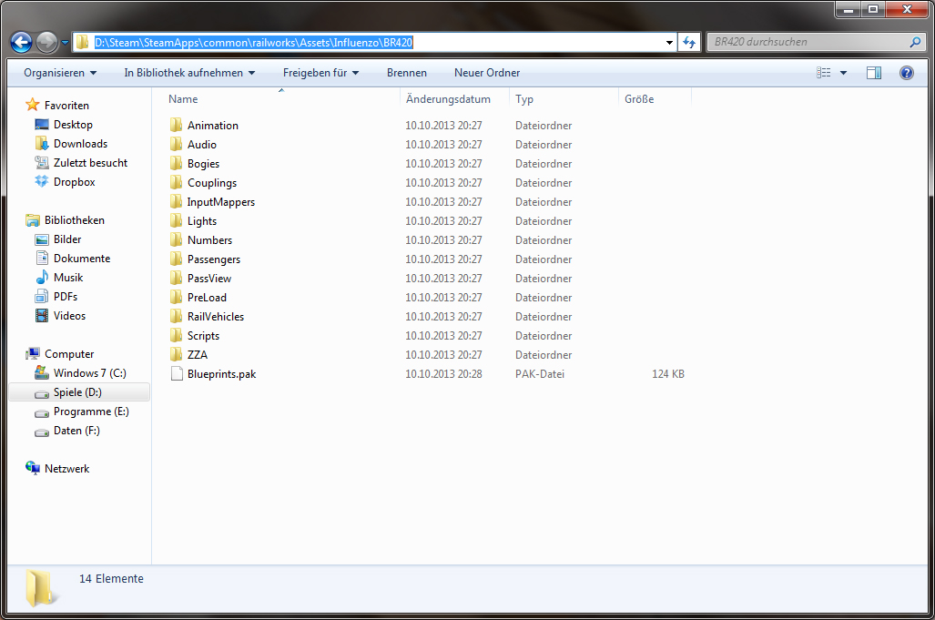Click the 14 Elemente status text
Viewport: 935px width, 620px height.
click(x=111, y=578)
